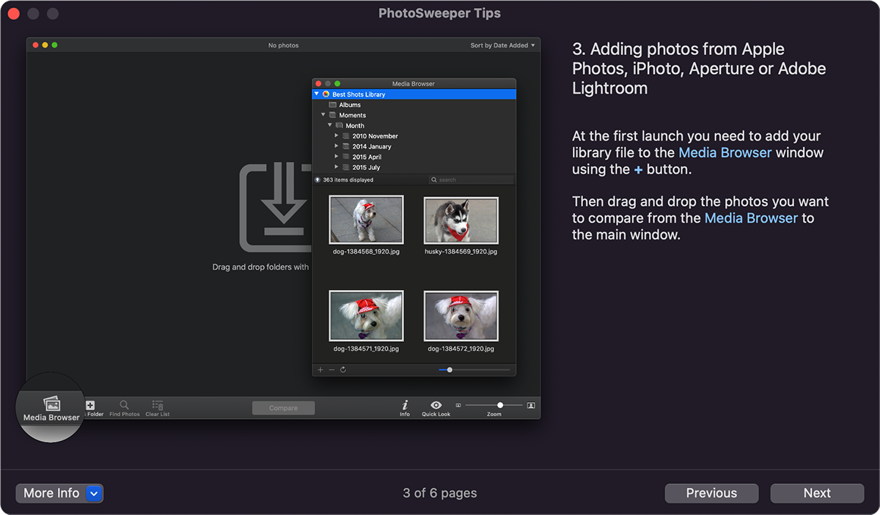Viewport: 880px width, 515px height.
Task: Click the Clear List icon
Action: tap(157, 405)
